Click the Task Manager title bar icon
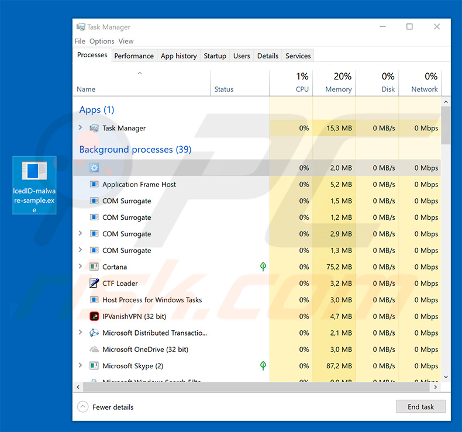Viewport: 462px width, 432px height. click(81, 27)
